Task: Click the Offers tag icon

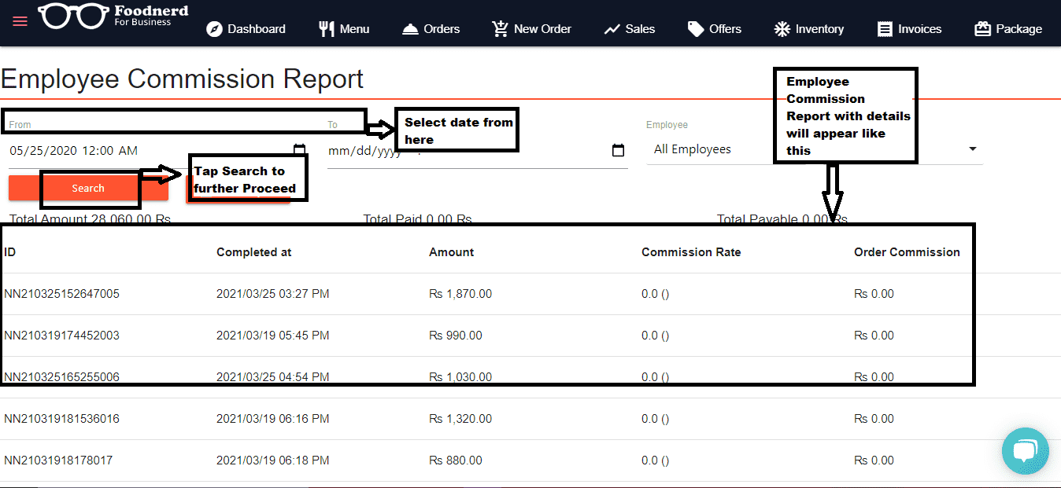Action: pyautogui.click(x=696, y=29)
